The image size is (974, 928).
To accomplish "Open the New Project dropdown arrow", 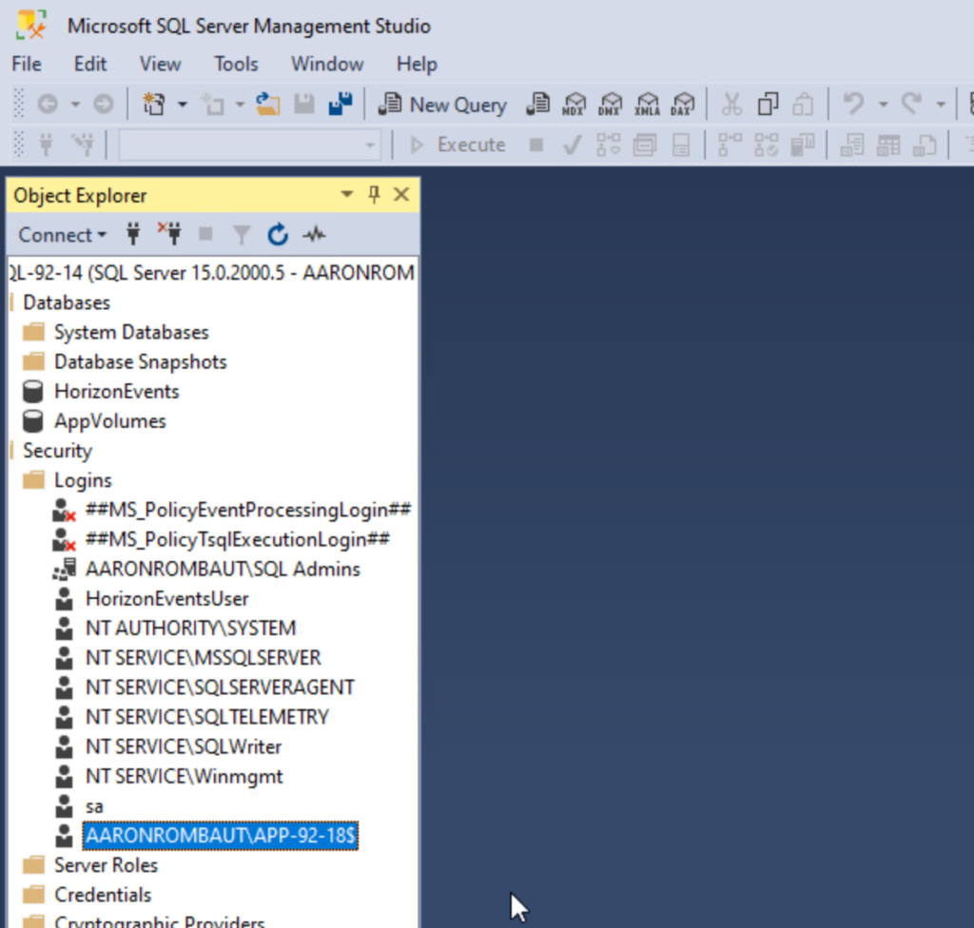I will pos(183,105).
